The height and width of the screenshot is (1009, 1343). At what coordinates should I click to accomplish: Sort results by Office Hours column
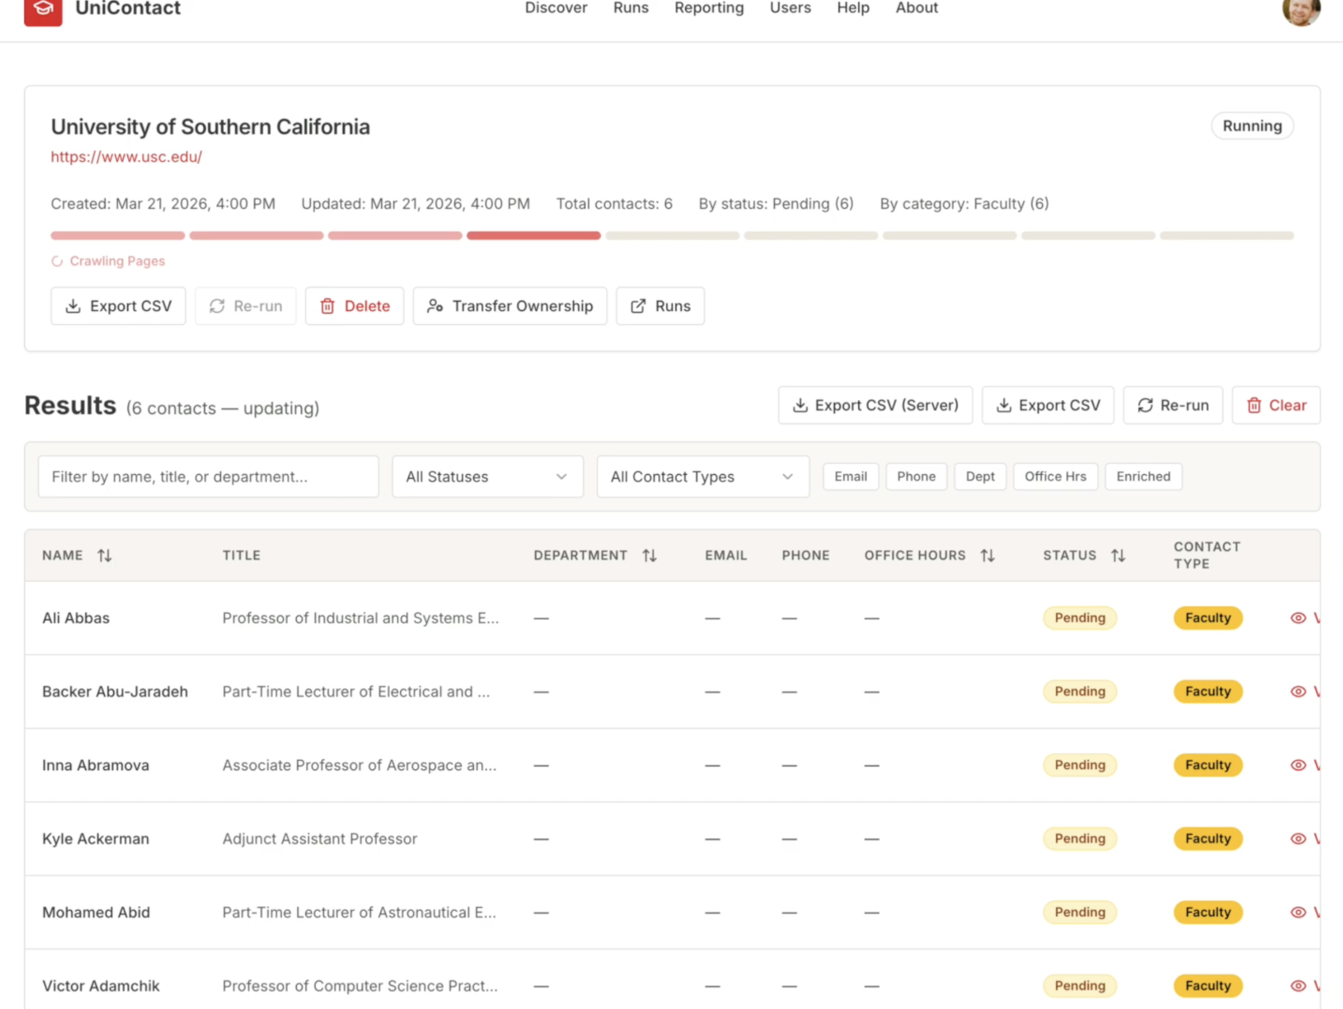[x=988, y=556]
